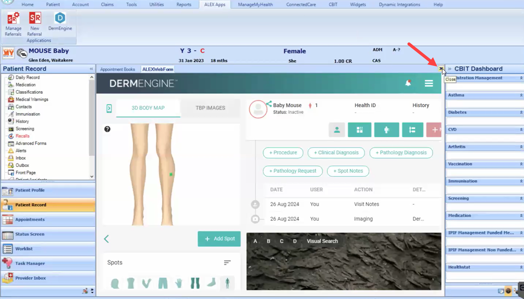The image size is (524, 299).
Task: Select image marker B
Action: click(x=268, y=241)
